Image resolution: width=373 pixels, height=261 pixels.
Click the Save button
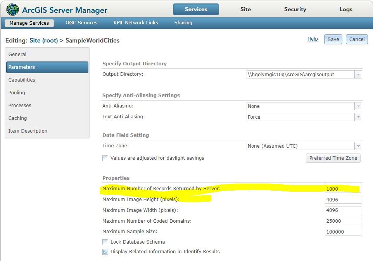pyautogui.click(x=333, y=39)
